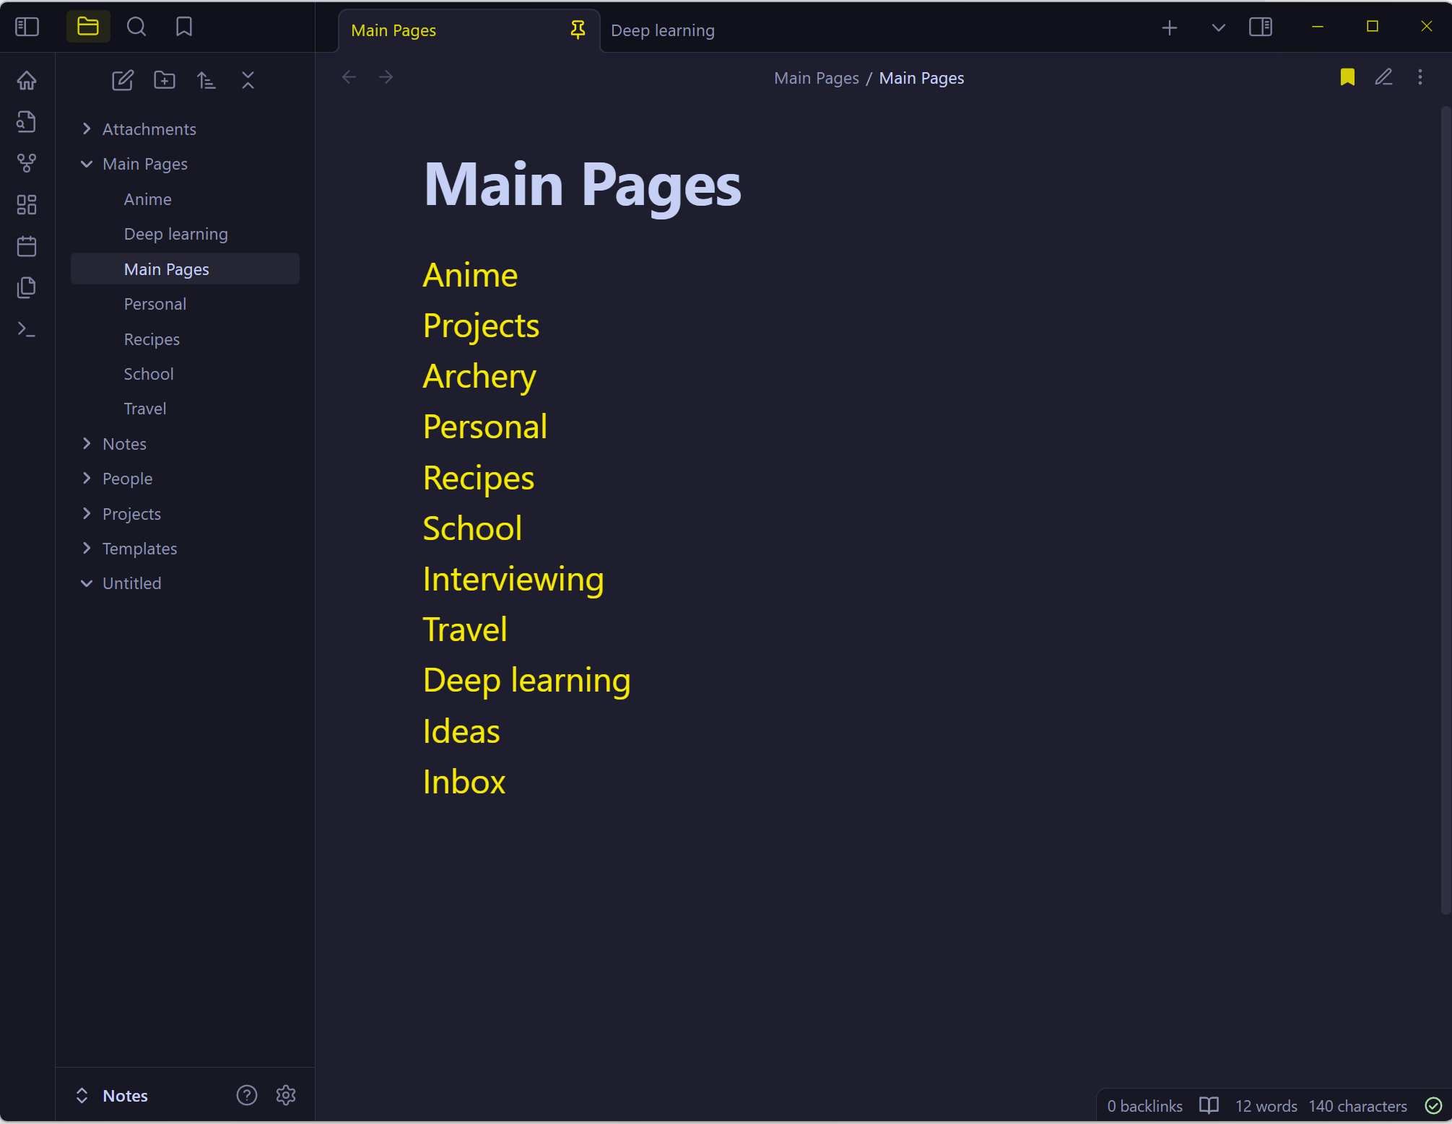Create a new folder via icon
The height and width of the screenshot is (1124, 1452).
click(x=165, y=80)
